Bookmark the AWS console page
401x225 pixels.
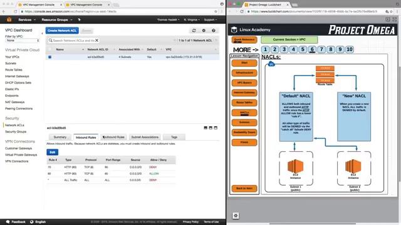pos(216,11)
